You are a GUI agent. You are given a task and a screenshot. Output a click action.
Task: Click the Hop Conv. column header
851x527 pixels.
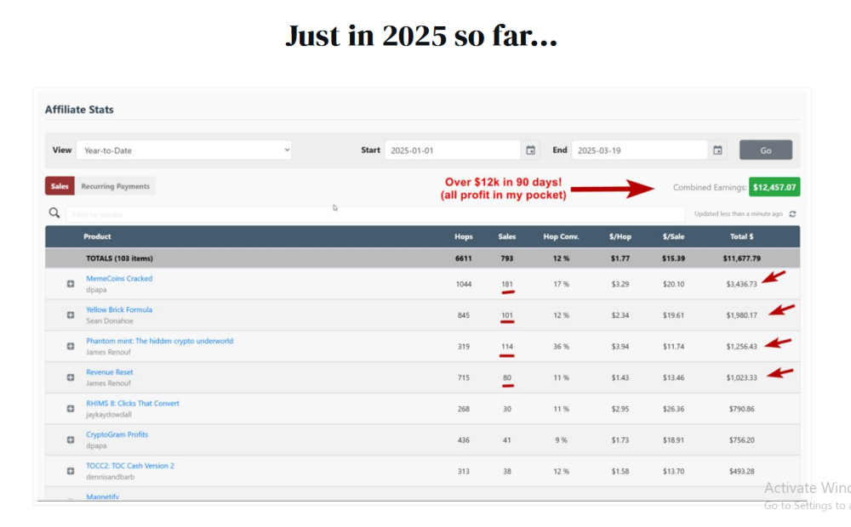(x=561, y=236)
